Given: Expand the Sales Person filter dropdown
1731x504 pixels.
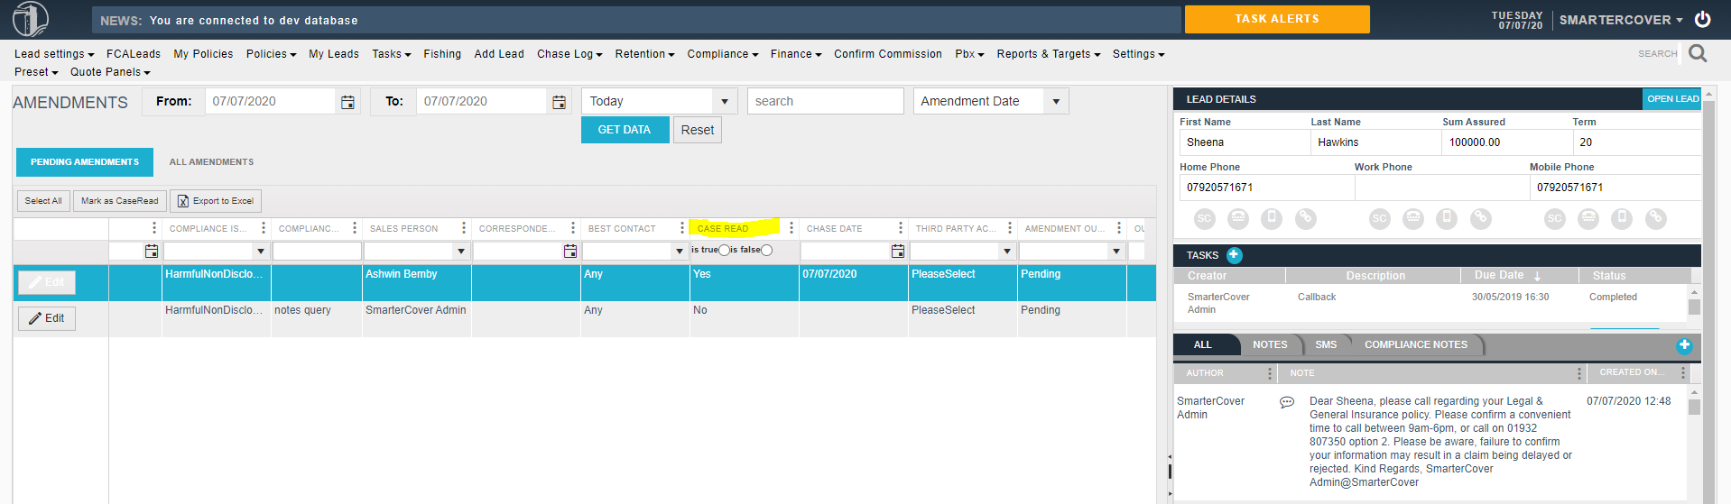Looking at the screenshot, I should pyautogui.click(x=461, y=252).
